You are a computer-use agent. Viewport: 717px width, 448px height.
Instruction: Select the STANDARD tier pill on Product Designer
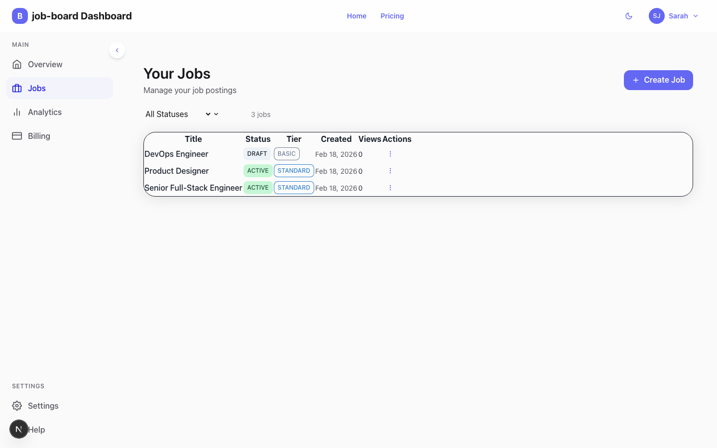click(294, 171)
